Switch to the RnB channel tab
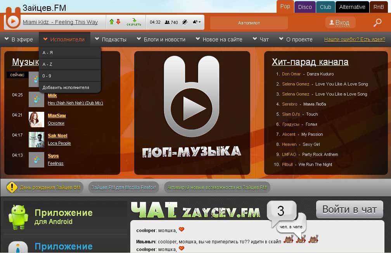The height and width of the screenshot is (253, 391). (379, 7)
